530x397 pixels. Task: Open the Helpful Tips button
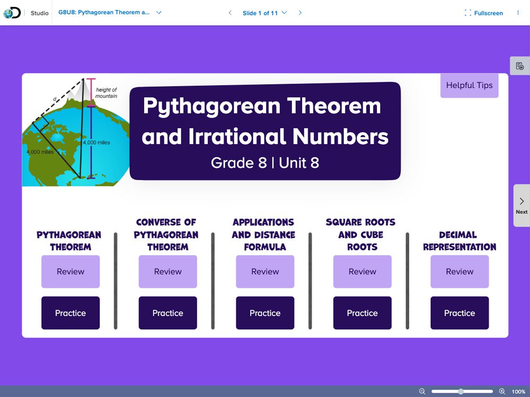pos(469,85)
